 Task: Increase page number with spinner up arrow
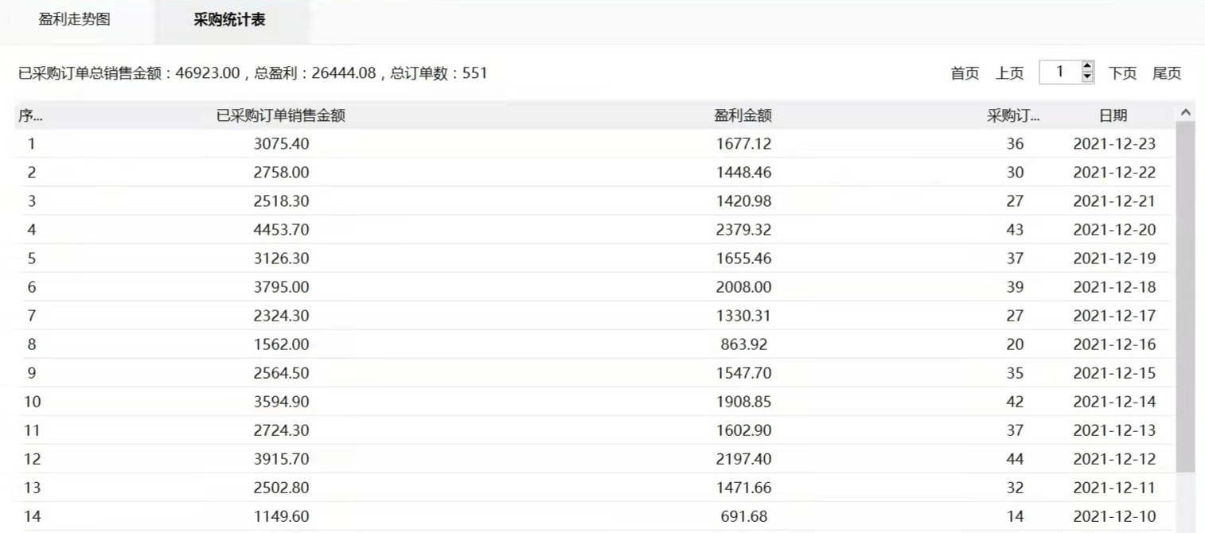[x=1088, y=67]
